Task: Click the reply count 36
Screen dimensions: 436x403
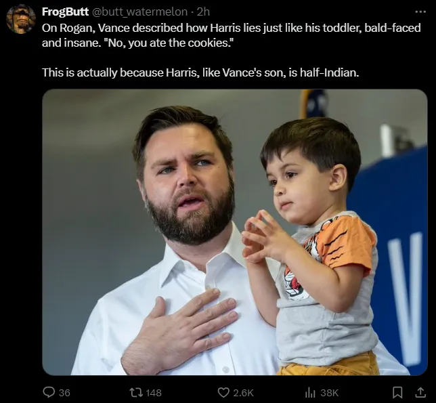Action: 64,392
